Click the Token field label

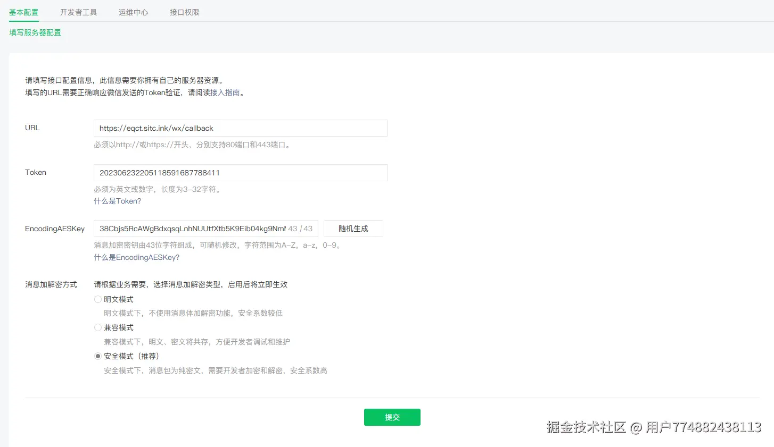click(36, 172)
